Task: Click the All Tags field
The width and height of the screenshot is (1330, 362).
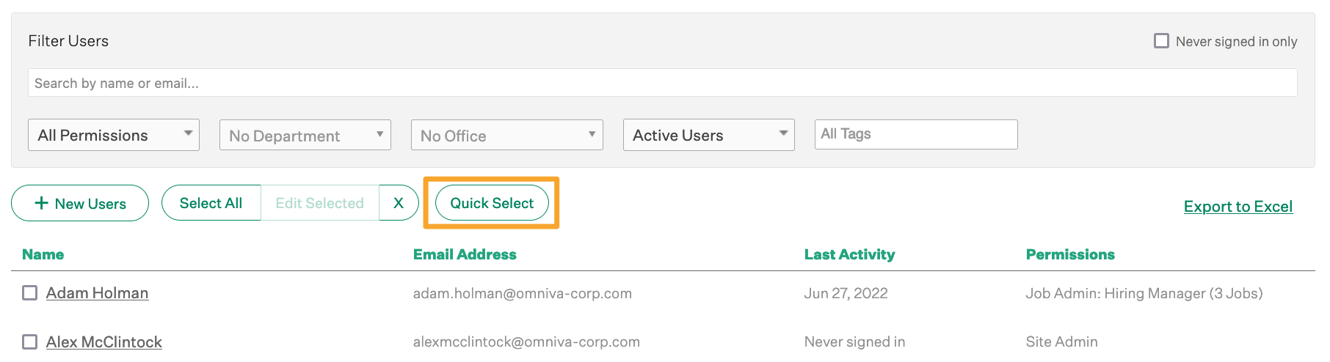Action: (x=915, y=134)
